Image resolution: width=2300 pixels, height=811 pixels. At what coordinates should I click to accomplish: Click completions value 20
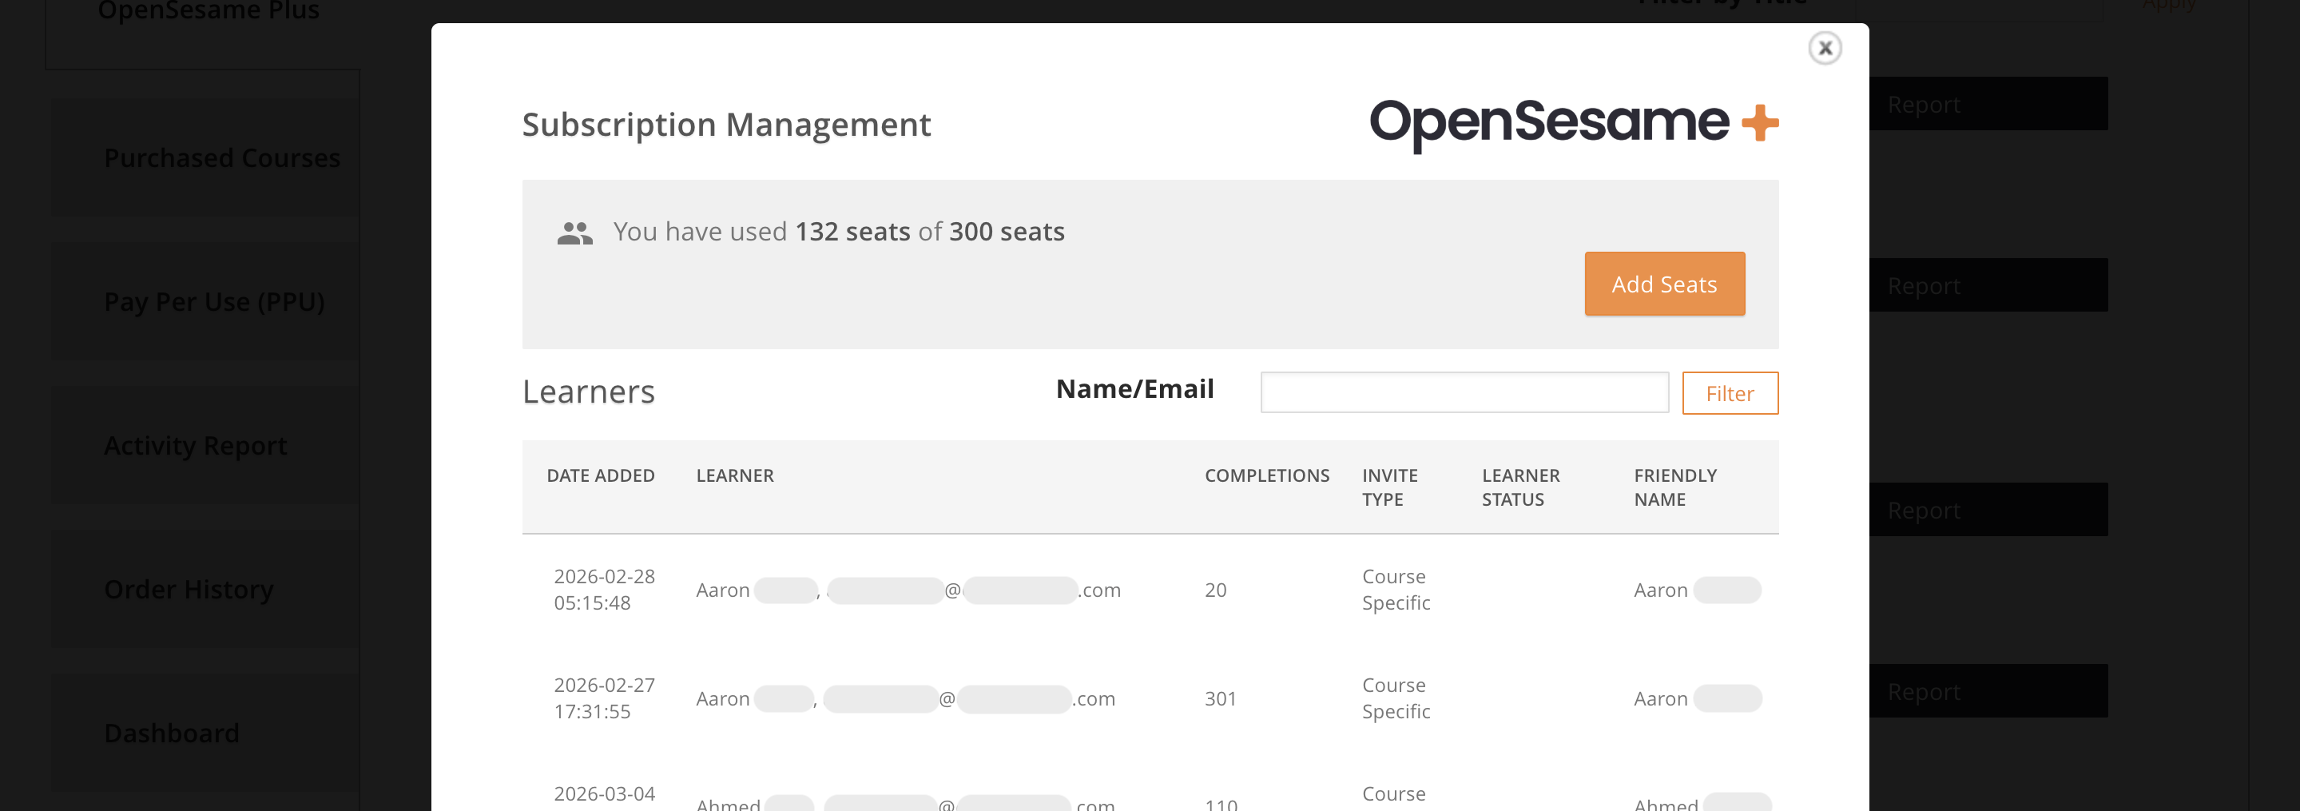click(x=1215, y=590)
